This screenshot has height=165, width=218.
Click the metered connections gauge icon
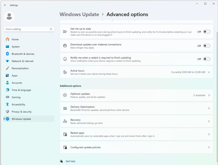coord(65,45)
